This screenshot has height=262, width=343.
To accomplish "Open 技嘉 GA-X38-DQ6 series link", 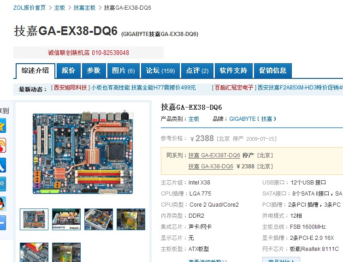I will (x=211, y=167).
